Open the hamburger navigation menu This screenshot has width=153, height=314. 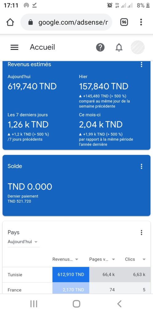14,47
